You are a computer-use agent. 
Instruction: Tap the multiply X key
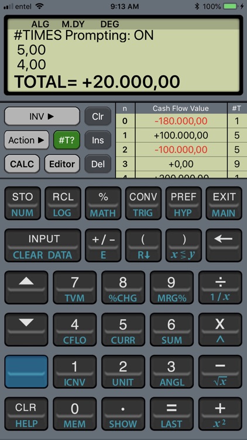click(x=220, y=330)
